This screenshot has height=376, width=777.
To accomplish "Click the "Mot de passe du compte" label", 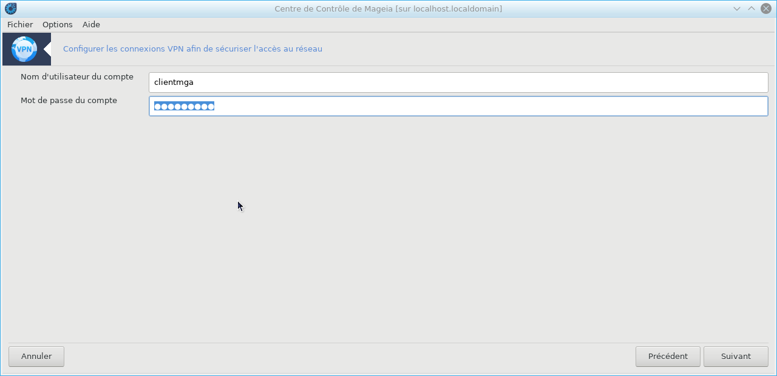I will pos(69,101).
